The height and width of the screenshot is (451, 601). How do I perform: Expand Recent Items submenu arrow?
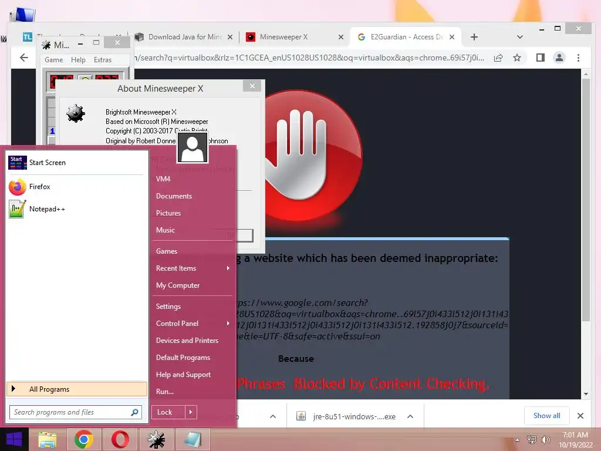[x=228, y=268]
